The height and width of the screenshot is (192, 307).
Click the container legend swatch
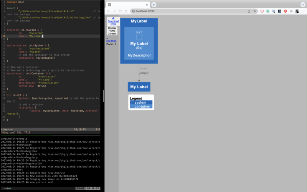point(141,106)
